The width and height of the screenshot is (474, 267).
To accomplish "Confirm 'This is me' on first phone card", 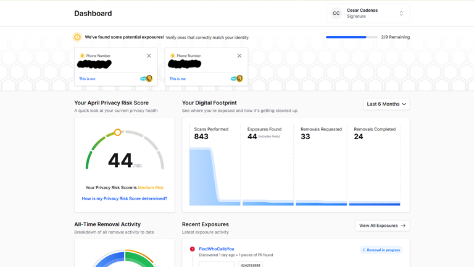I will pyautogui.click(x=87, y=79).
